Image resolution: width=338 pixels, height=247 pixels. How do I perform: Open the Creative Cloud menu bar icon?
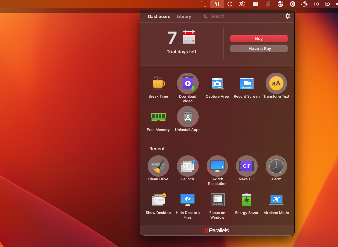pyautogui.click(x=242, y=4)
